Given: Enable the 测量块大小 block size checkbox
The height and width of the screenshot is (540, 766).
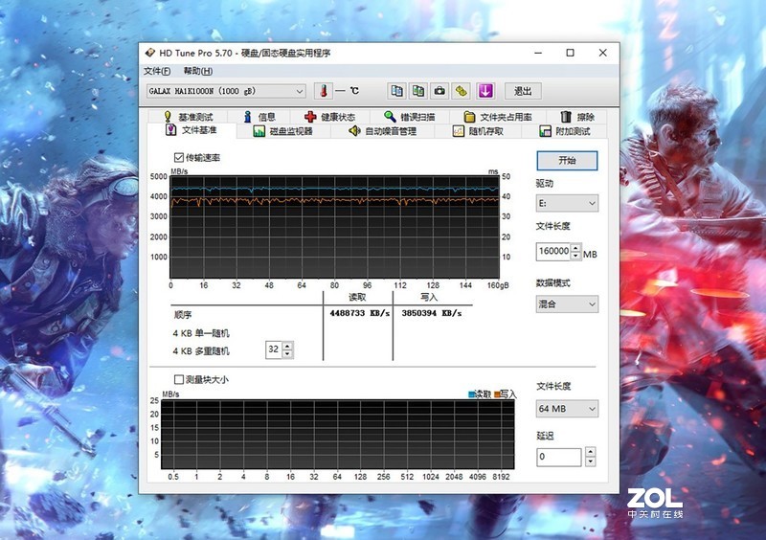Looking at the screenshot, I should tap(179, 379).
